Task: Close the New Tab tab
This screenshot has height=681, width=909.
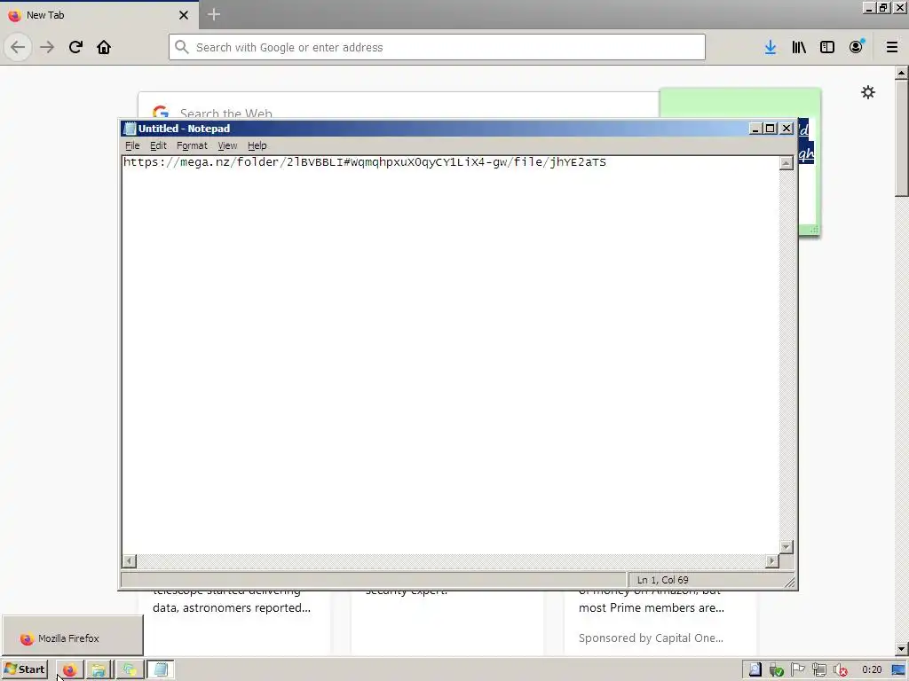Action: click(x=184, y=15)
